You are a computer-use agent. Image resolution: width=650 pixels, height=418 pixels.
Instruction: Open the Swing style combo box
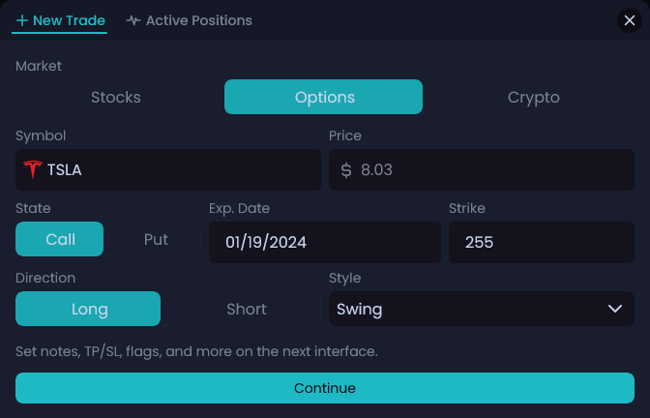482,309
